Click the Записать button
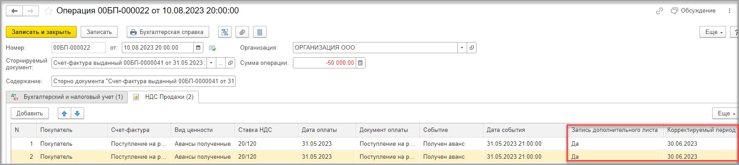This screenshot has width=739, height=165. click(99, 32)
